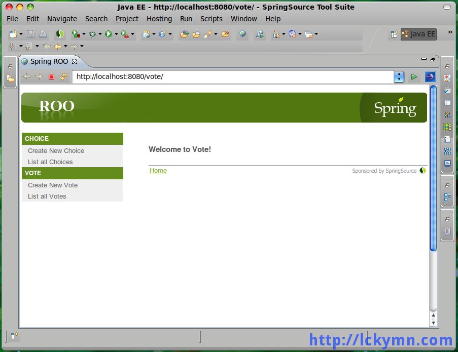Click the Create New Vote link
This screenshot has width=458, height=352.
click(x=53, y=185)
